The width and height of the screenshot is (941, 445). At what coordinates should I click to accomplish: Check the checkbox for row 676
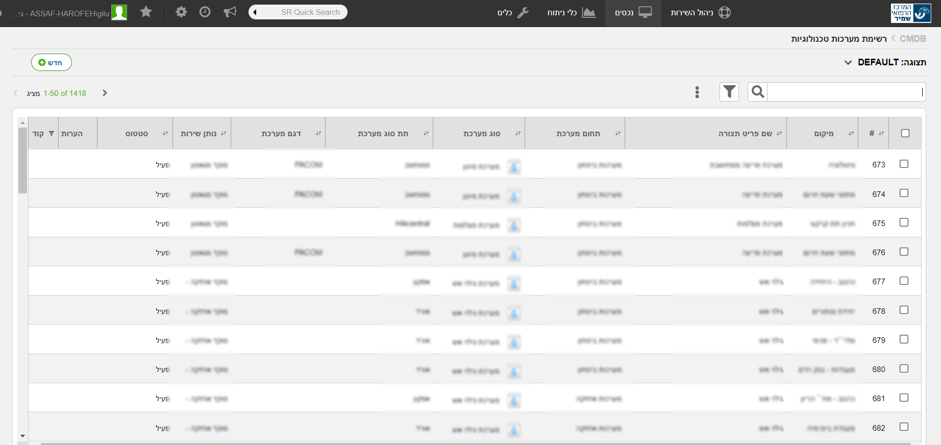[x=904, y=252]
